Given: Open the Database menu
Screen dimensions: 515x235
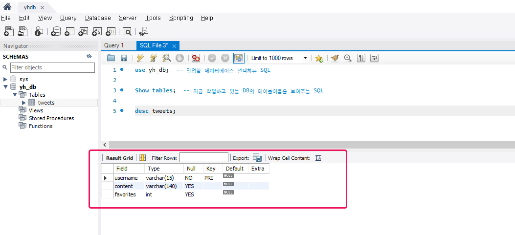Looking at the screenshot, I should point(98,18).
